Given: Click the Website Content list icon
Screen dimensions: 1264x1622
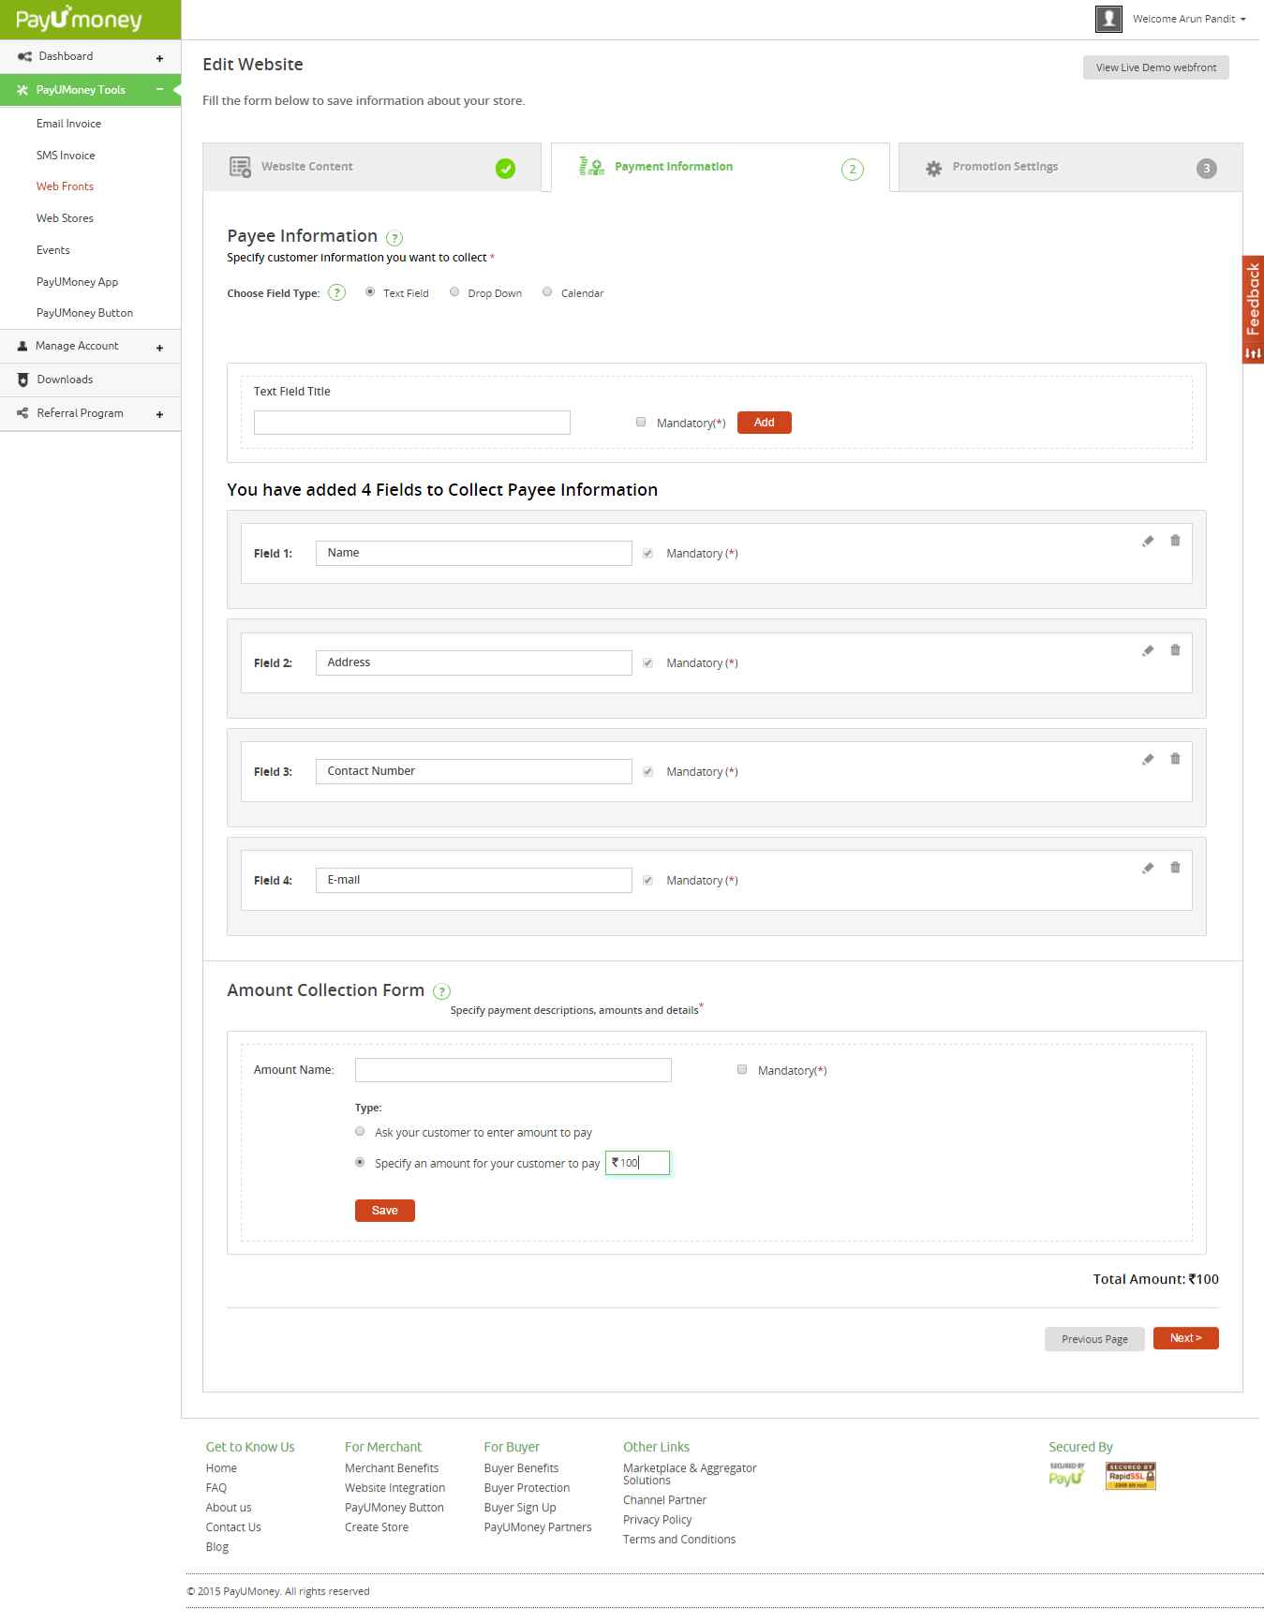Looking at the screenshot, I should coord(240,167).
